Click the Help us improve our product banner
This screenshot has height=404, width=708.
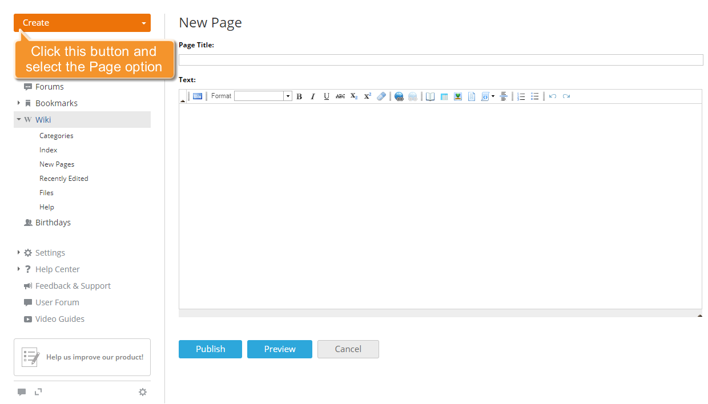82,357
